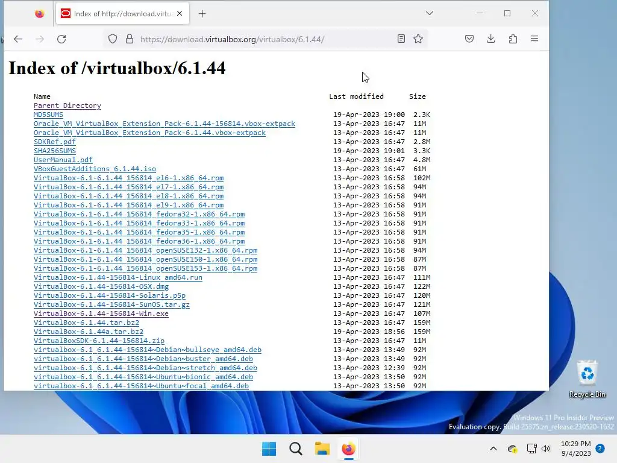This screenshot has width=617, height=463.
Task: Open UserManual.pdf link
Action: pyautogui.click(x=63, y=160)
